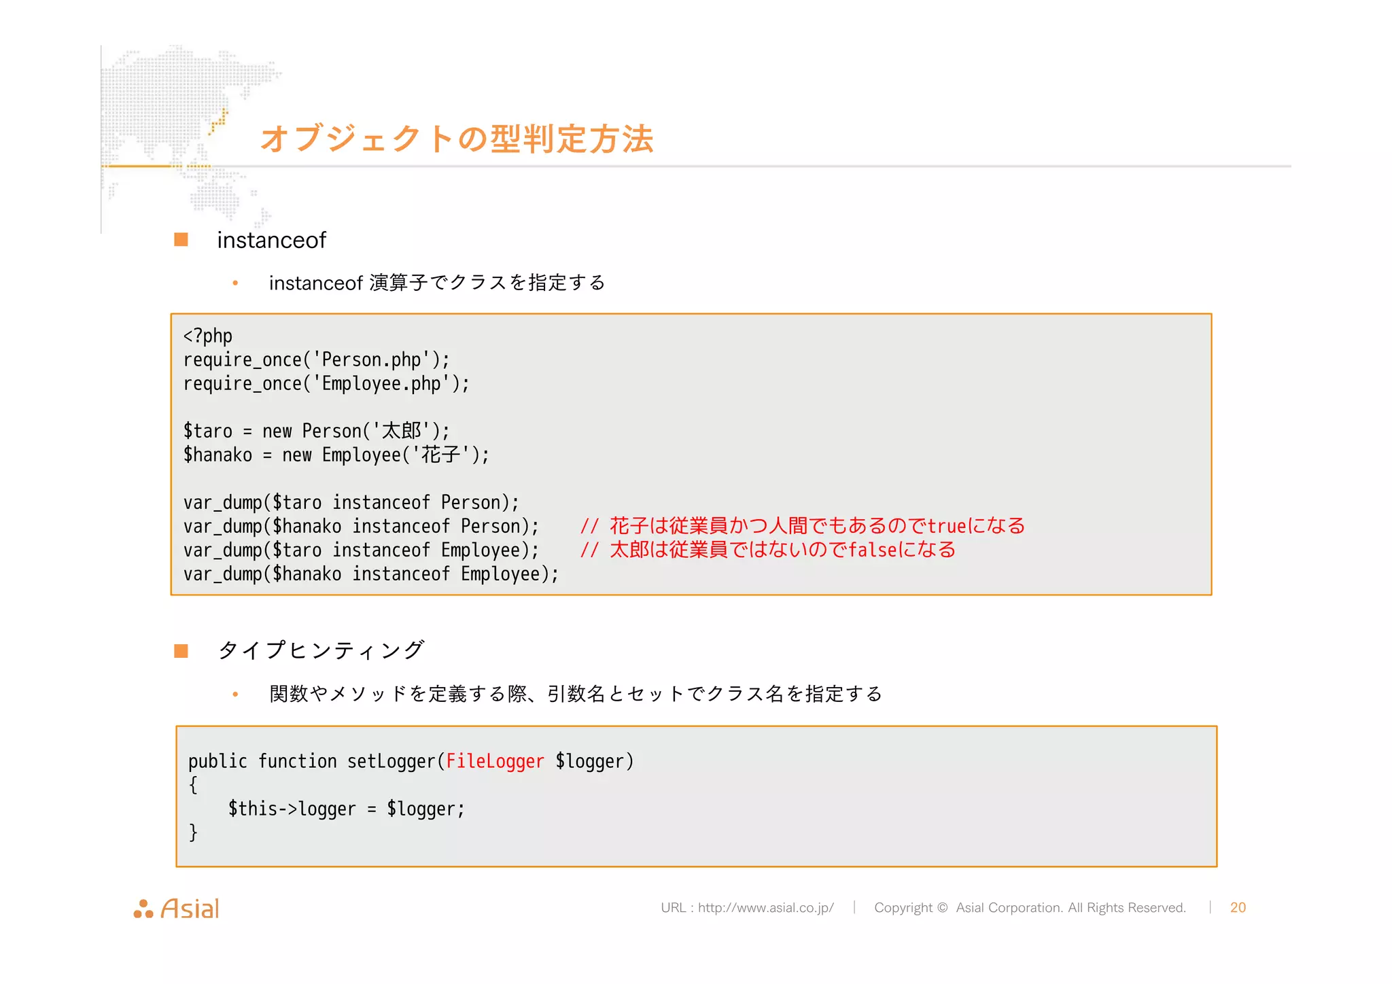Click the Asial Corporation copyright notice
1392x984 pixels.
point(1030,907)
